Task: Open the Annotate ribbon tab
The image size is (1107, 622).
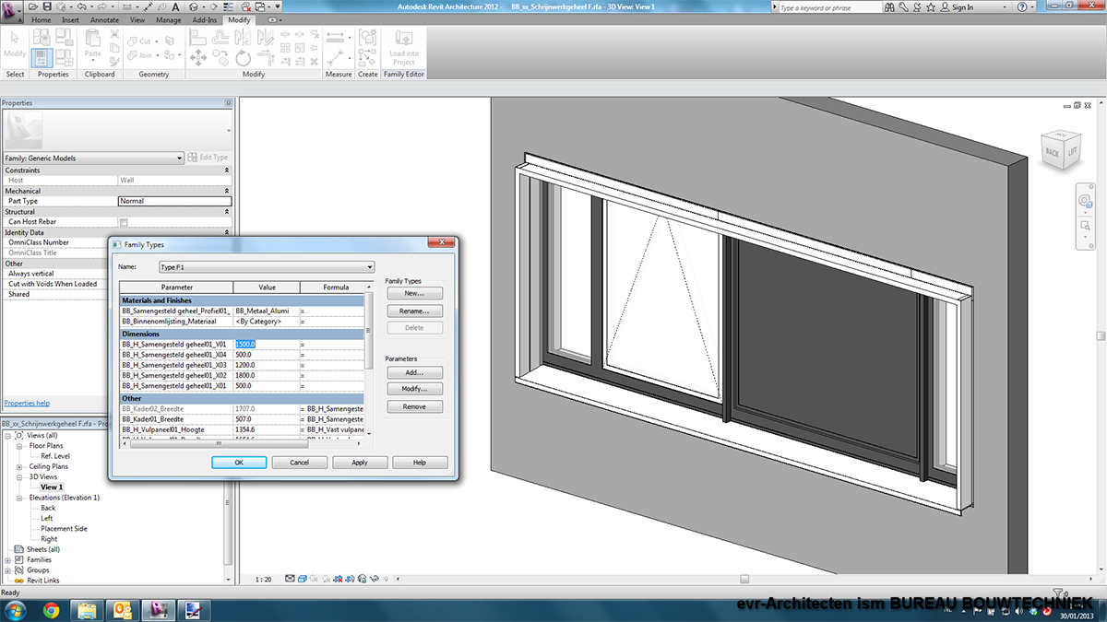Action: [x=104, y=19]
